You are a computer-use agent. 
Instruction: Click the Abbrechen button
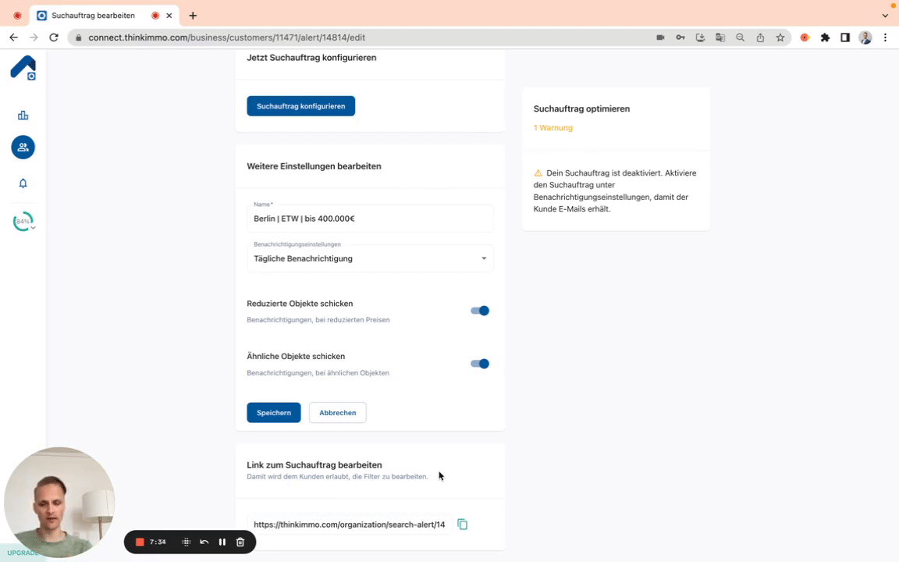point(337,413)
